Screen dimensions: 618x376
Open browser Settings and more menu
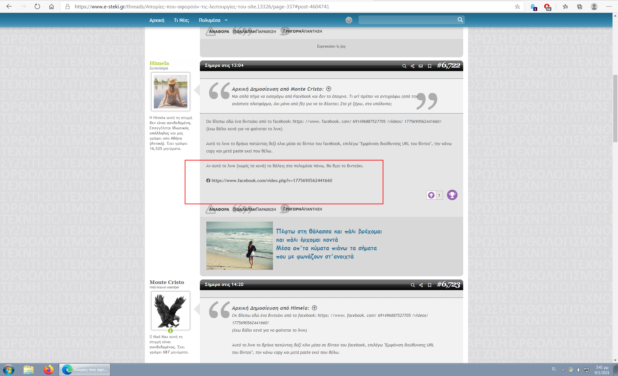tap(609, 6)
